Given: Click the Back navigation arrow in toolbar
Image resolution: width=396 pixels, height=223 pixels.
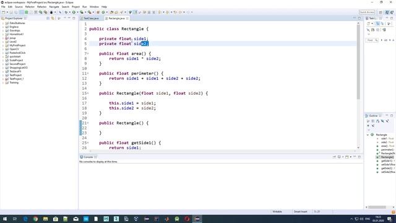Looking at the screenshot, I should [x=180, y=12].
